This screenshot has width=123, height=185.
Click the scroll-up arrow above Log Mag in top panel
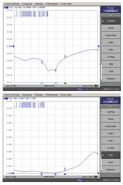pos(111,15)
